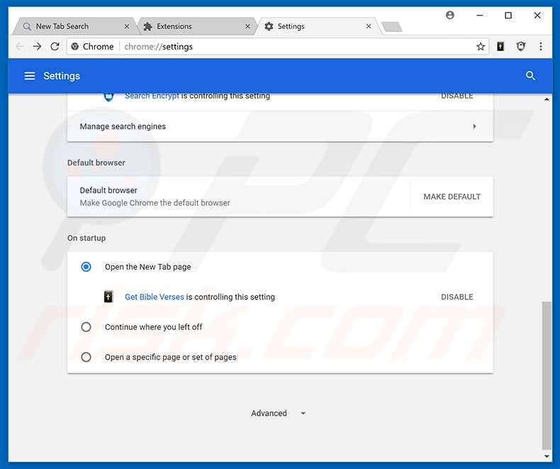Click the Search Encrypt shield icon in settings row
560x469 pixels.
[x=108, y=96]
